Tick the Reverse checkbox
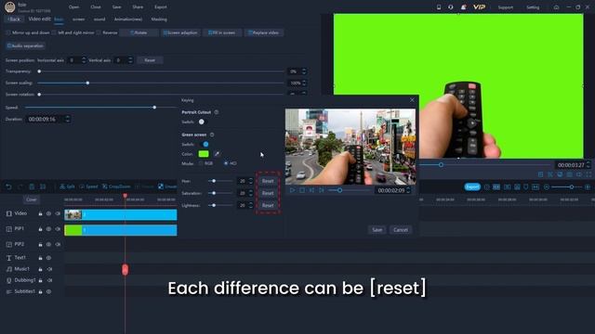This screenshot has height=334, width=595. coord(99,33)
